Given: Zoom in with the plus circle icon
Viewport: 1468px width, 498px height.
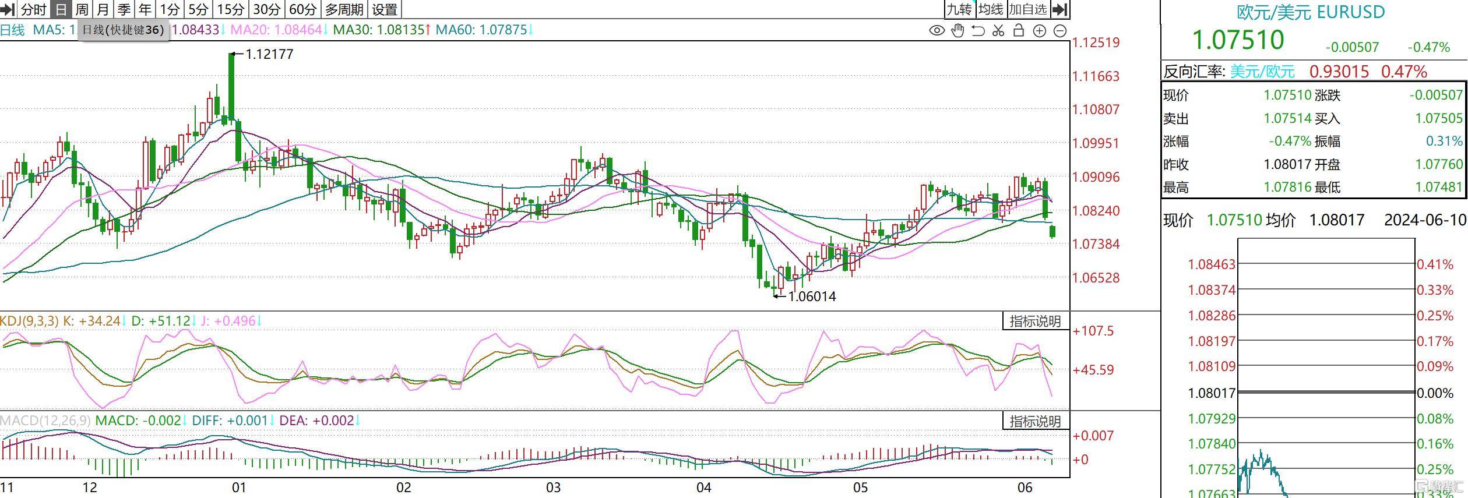Looking at the screenshot, I should click(1040, 31).
